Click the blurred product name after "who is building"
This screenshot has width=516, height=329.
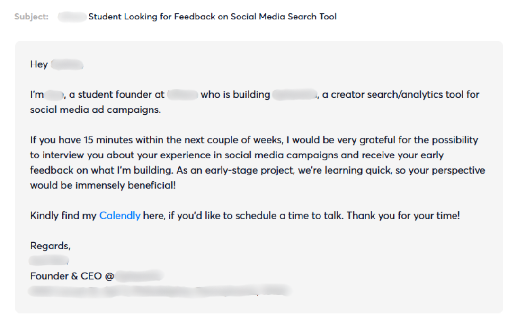[295, 95]
